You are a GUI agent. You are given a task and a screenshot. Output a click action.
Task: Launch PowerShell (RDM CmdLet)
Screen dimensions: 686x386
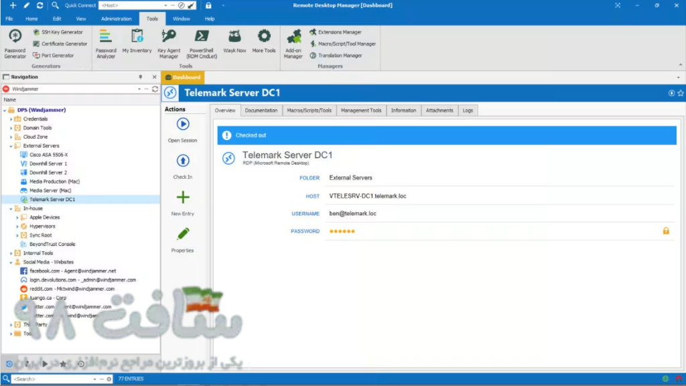pyautogui.click(x=202, y=44)
